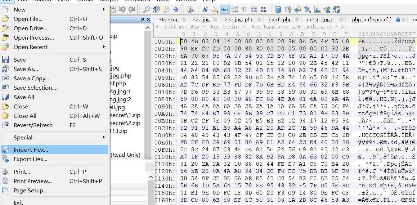Image resolution: width=417 pixels, height=205 pixels.
Task: Select secret\2.zip in Workspace list
Action: 126,123
